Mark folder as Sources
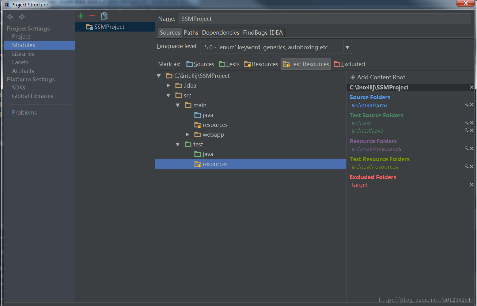The width and height of the screenshot is (477, 306). click(200, 64)
